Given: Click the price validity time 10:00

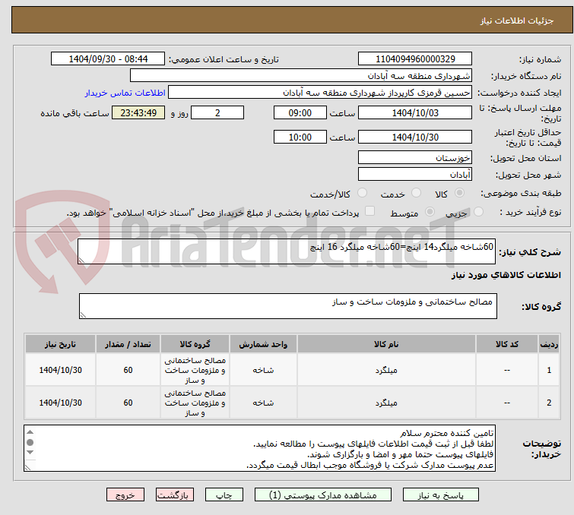Looking at the screenshot, I should coord(300,137).
